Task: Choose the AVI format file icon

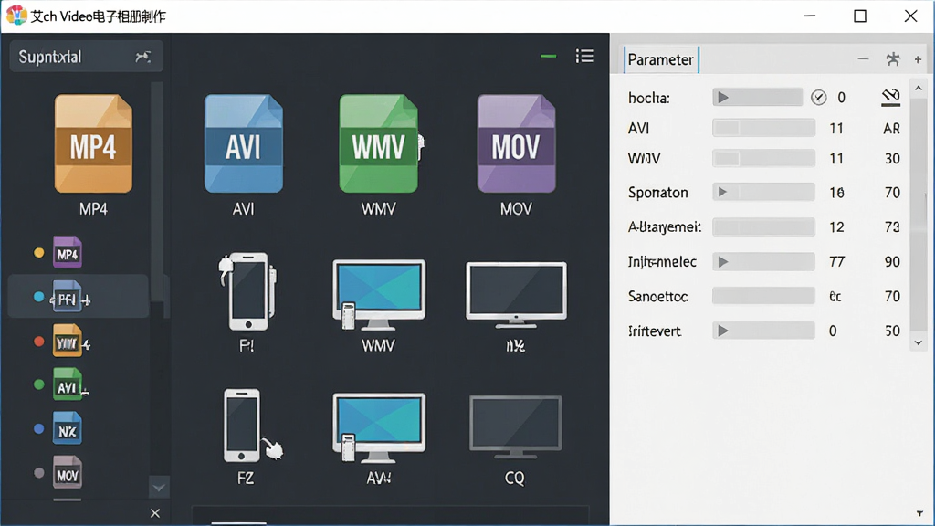Action: [243, 143]
